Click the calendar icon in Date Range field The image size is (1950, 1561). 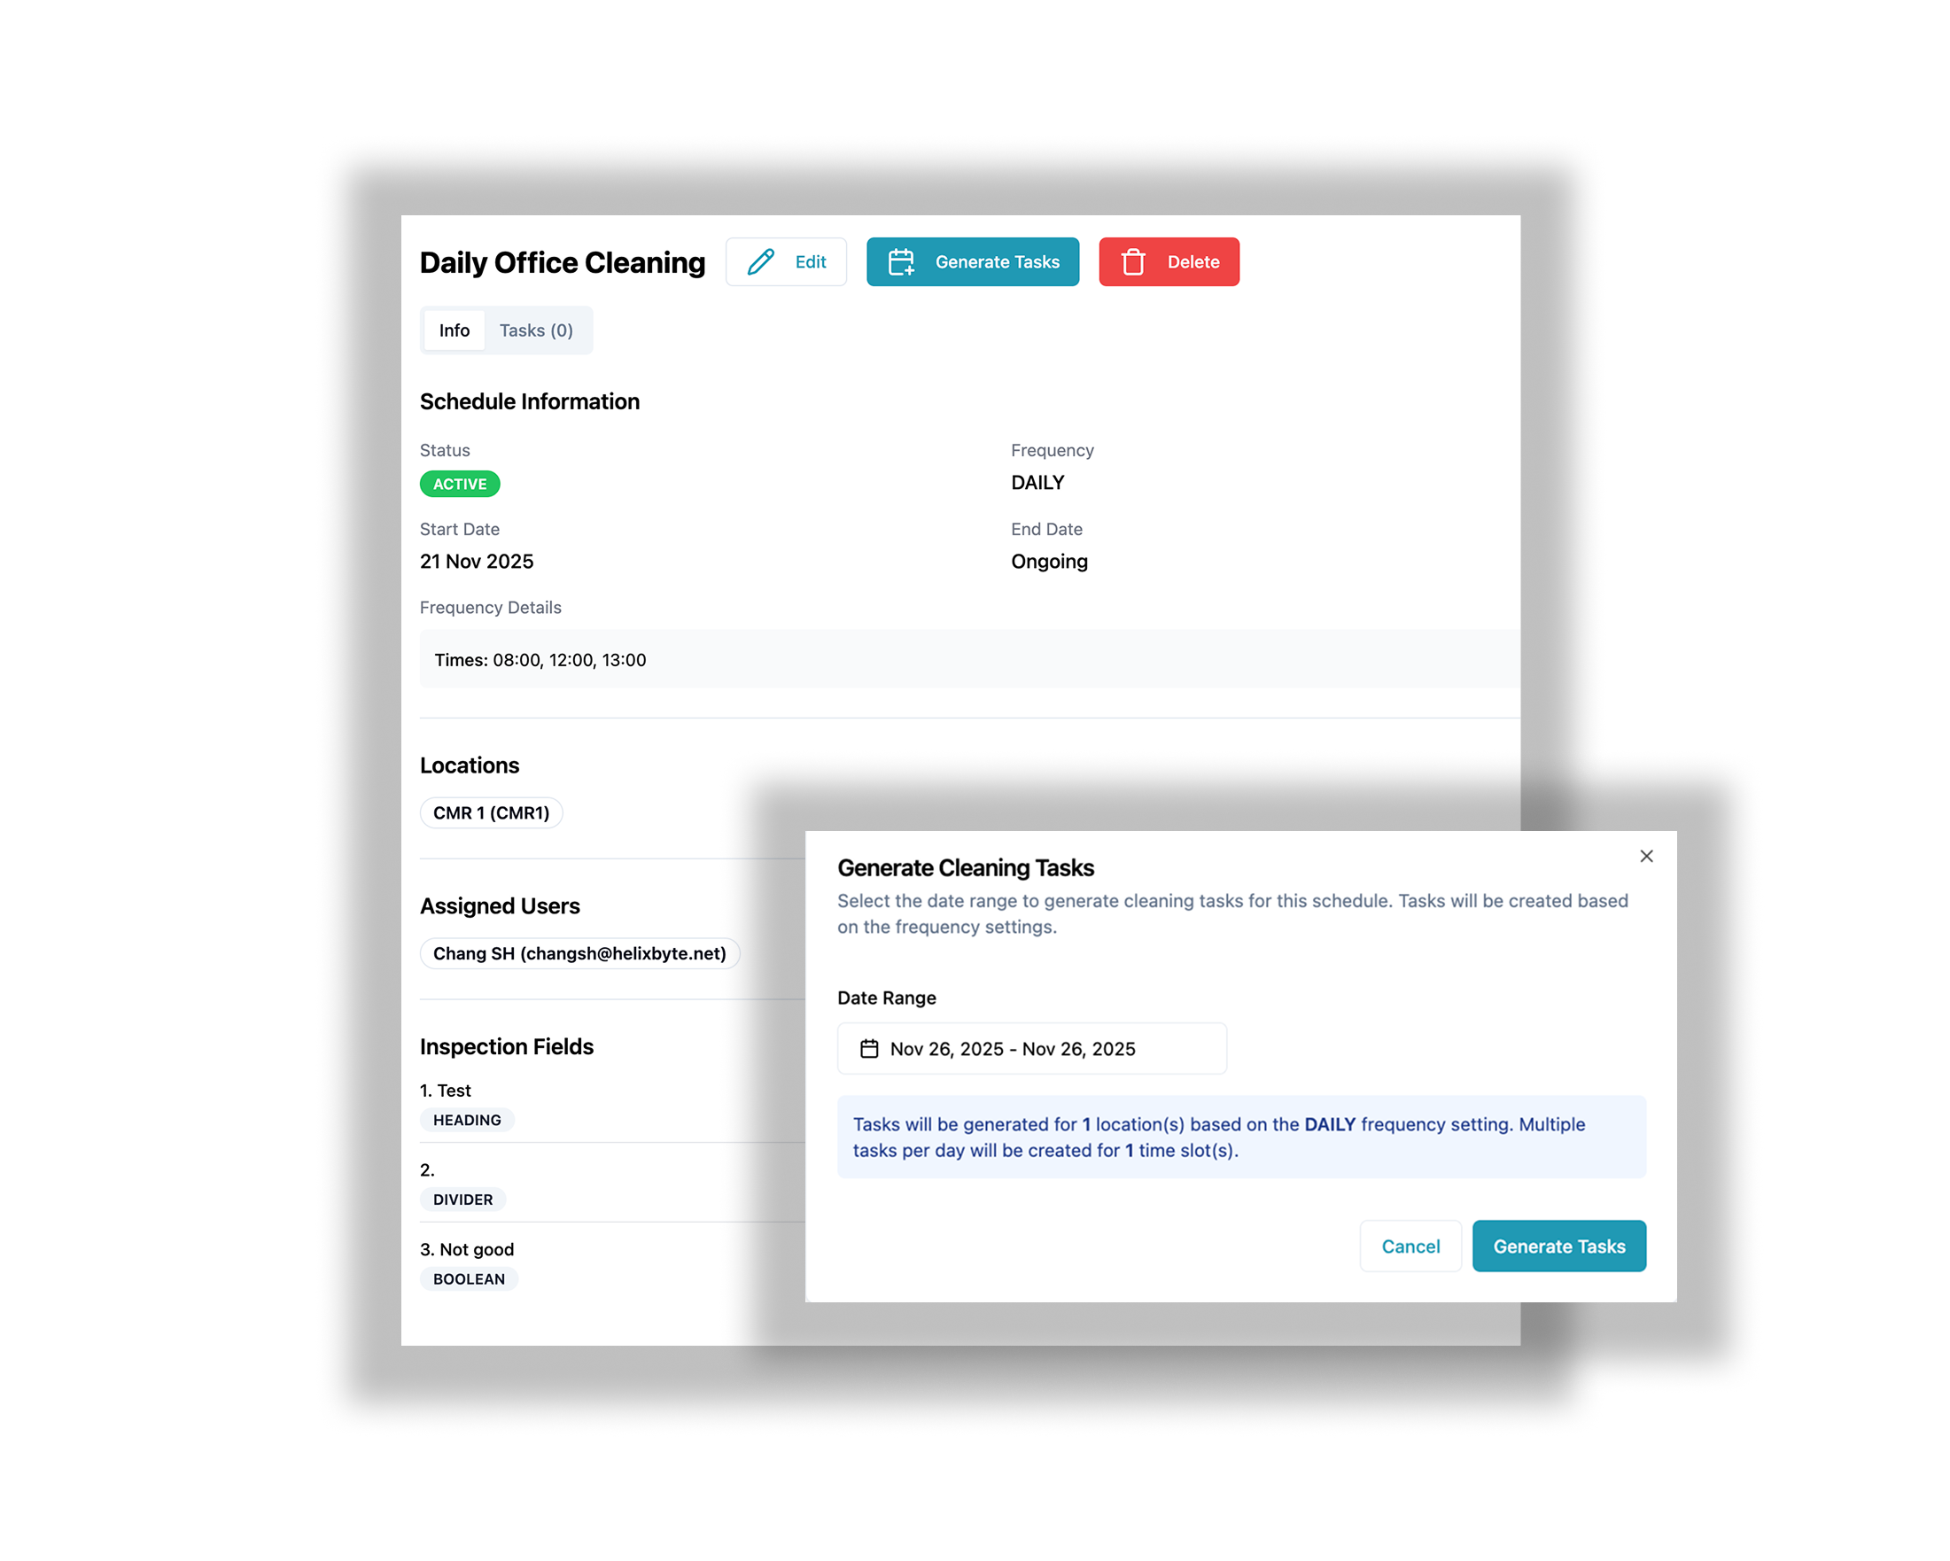tap(868, 1048)
